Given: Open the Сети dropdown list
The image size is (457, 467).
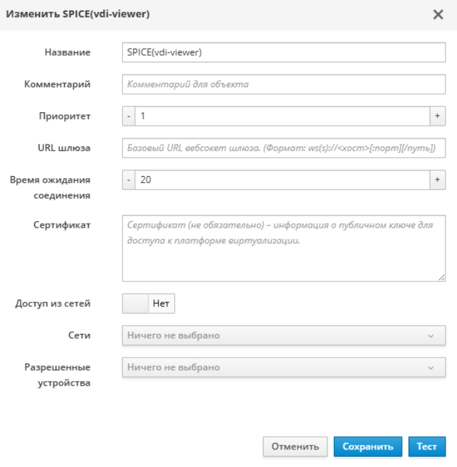Looking at the screenshot, I should [276, 335].
